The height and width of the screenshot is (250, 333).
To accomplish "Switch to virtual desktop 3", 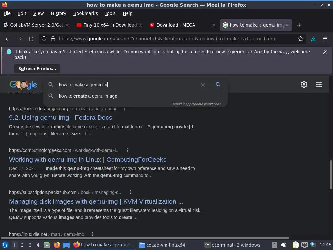I will pyautogui.click(x=30, y=245).
